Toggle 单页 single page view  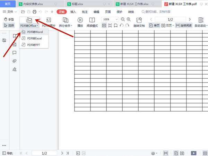tap(154, 25)
